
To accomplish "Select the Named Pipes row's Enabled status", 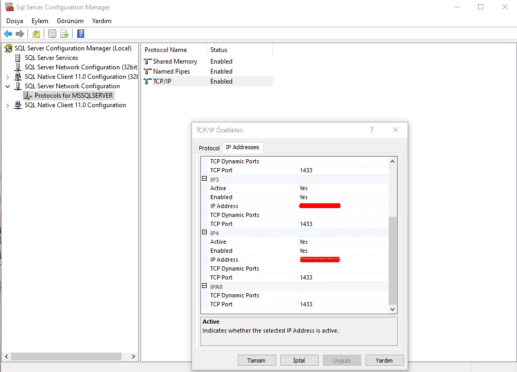I will (221, 71).
